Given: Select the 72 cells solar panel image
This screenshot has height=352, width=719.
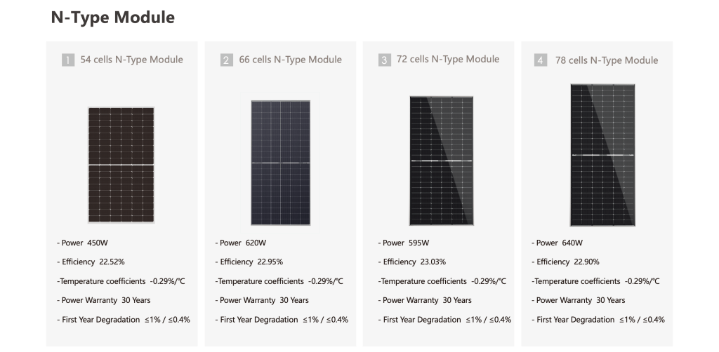Looking at the screenshot, I should 442,161.
